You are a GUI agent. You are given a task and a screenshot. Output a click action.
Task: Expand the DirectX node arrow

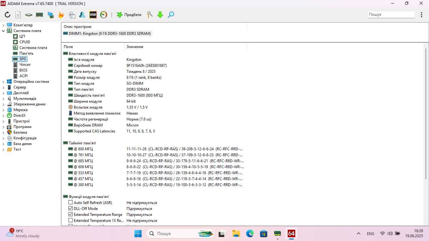[x=3, y=115]
